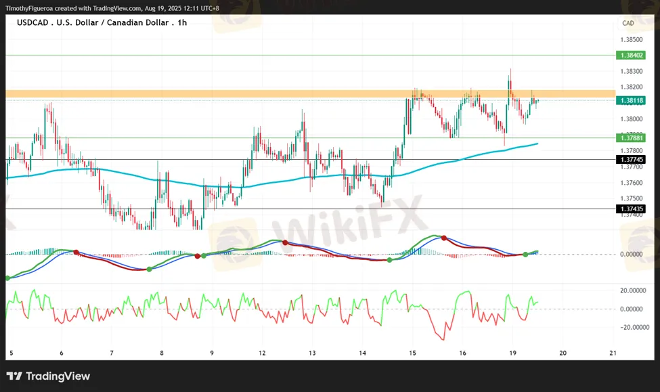Click the green 1.37881 support level label
The image size is (660, 392).
click(x=630, y=138)
